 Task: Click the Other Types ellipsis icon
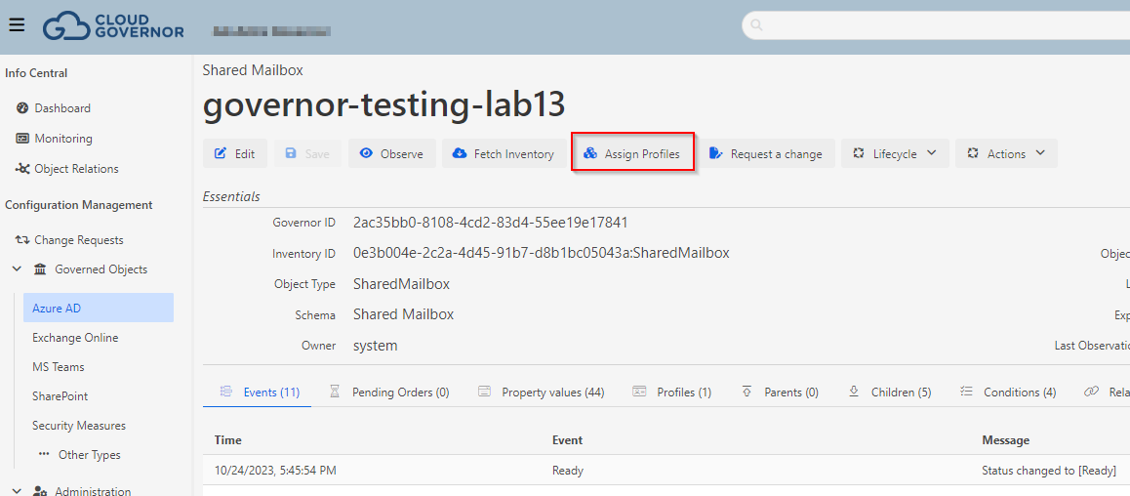click(x=45, y=455)
